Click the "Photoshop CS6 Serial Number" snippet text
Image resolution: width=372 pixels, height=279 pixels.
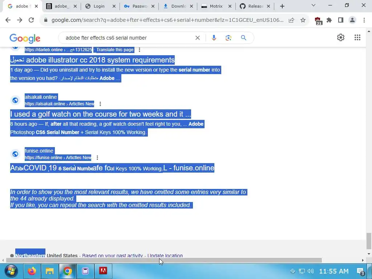click(45, 132)
